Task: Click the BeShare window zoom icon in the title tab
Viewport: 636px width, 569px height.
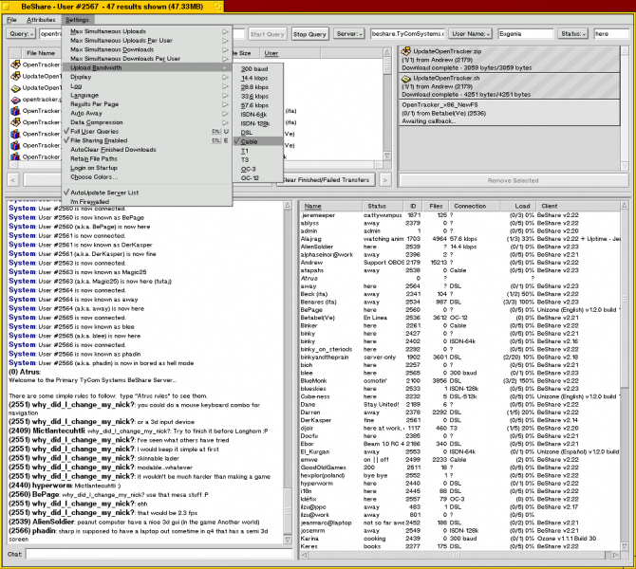Action: tap(218, 6)
